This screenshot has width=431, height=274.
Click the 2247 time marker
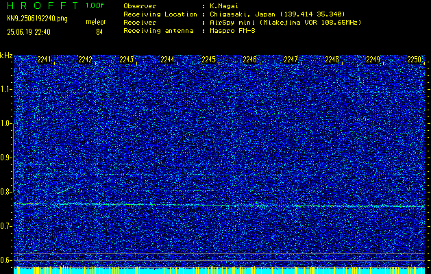[291, 60]
